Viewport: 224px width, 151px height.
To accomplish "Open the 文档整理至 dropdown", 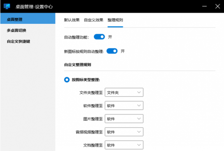I will [x=124, y=145].
